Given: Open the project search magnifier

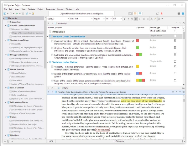Looking at the screenshot, I should [11, 13].
